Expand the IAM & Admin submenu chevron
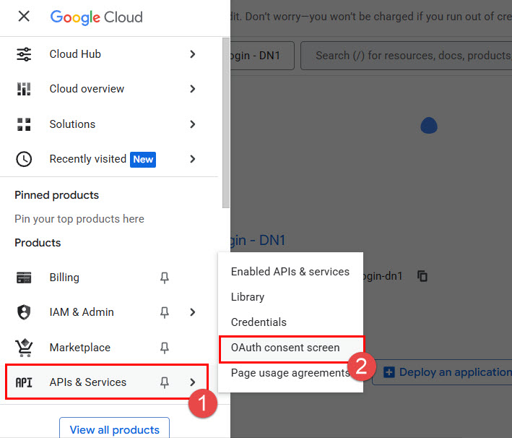This screenshot has width=512, height=438. [192, 312]
